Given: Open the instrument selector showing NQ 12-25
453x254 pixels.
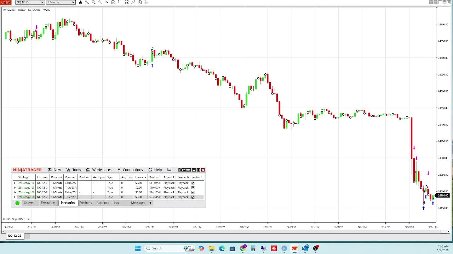Looking at the screenshot, I should tap(30, 2).
